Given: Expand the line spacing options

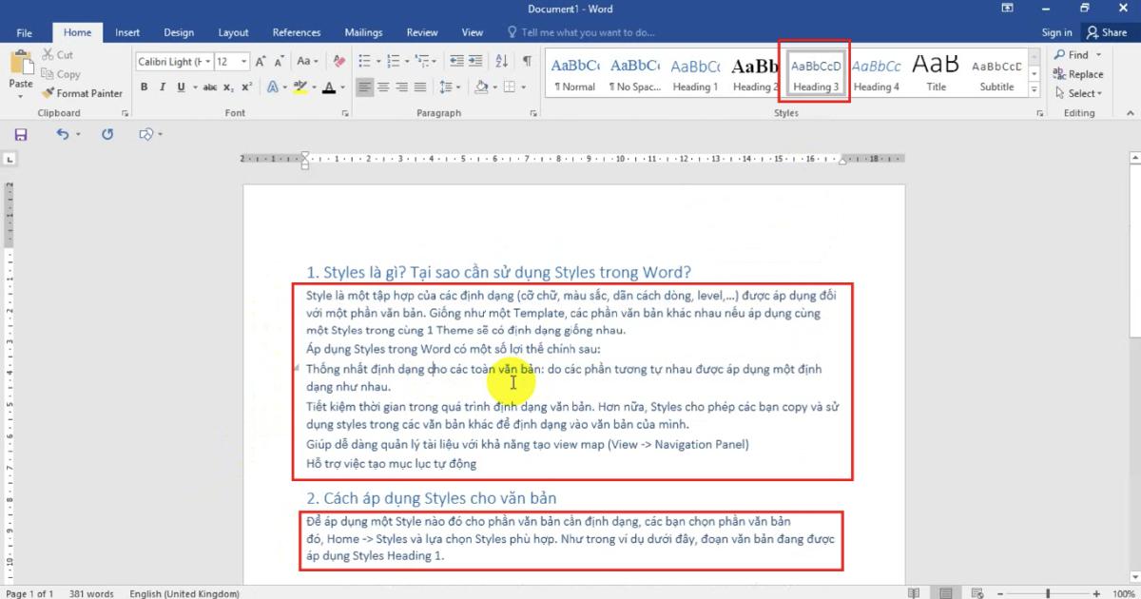Looking at the screenshot, I should pos(458,87).
